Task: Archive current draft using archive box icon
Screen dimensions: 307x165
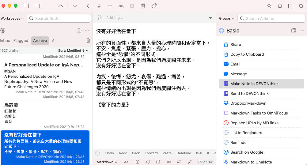Action: coord(132,6)
